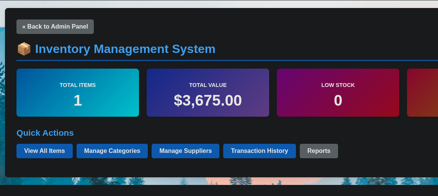Open Manage Categories

[112, 151]
